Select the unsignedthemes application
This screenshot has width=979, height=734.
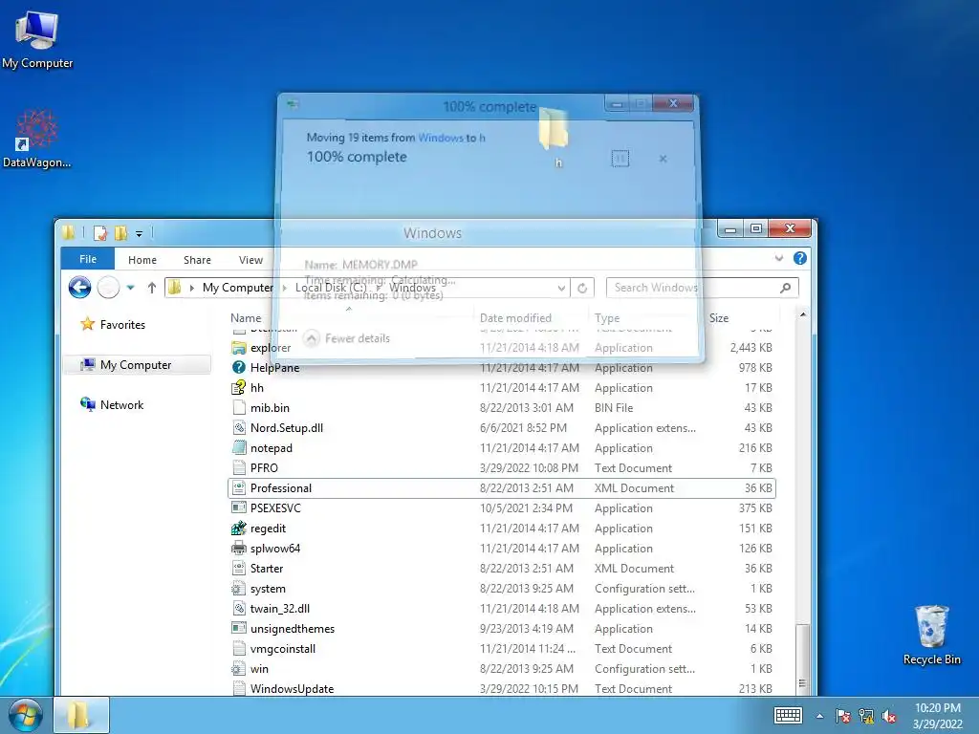click(293, 629)
